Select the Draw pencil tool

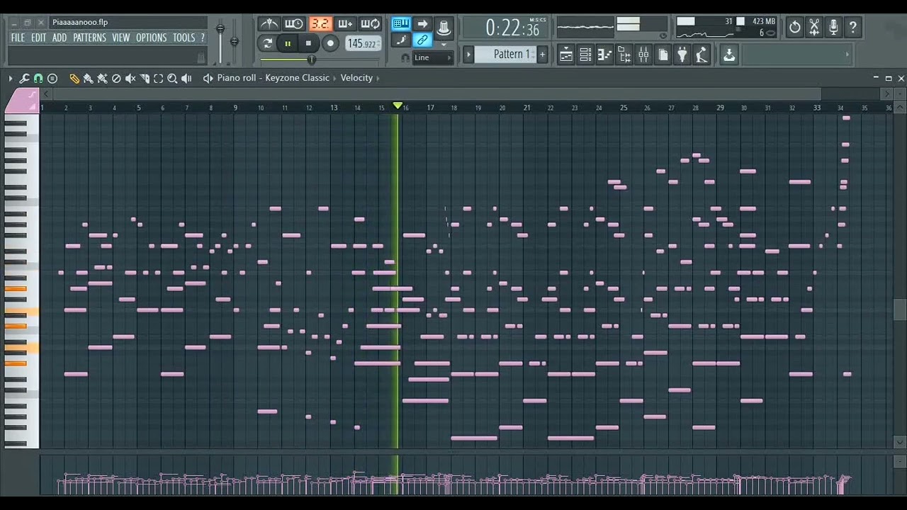[x=74, y=78]
